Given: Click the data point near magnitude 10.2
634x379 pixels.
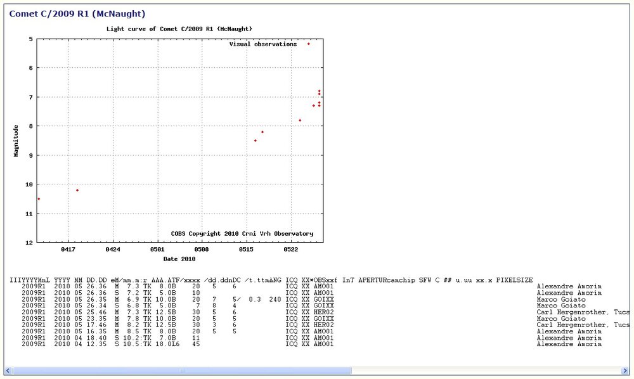Looking at the screenshot, I should 77,190.
